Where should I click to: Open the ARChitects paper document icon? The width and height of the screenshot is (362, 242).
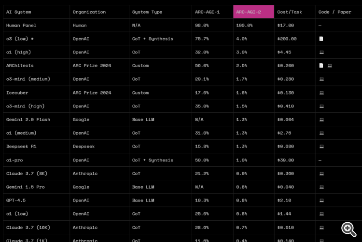[x=321, y=66]
